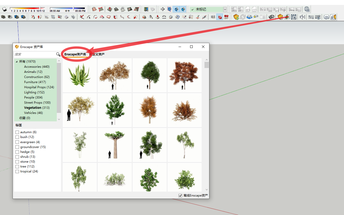
Task: Select Furniture (417) category
Action: click(x=35, y=82)
